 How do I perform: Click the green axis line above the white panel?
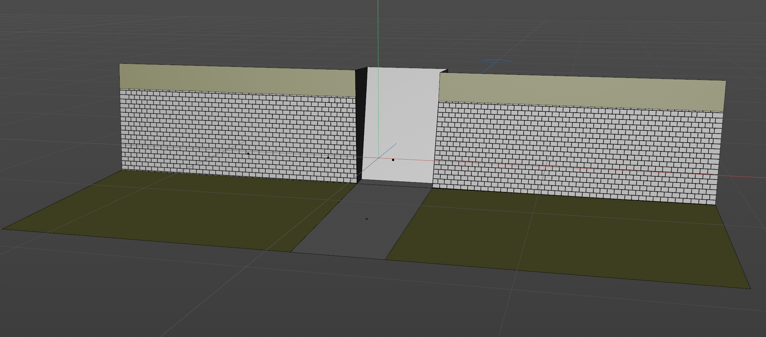coord(378,34)
